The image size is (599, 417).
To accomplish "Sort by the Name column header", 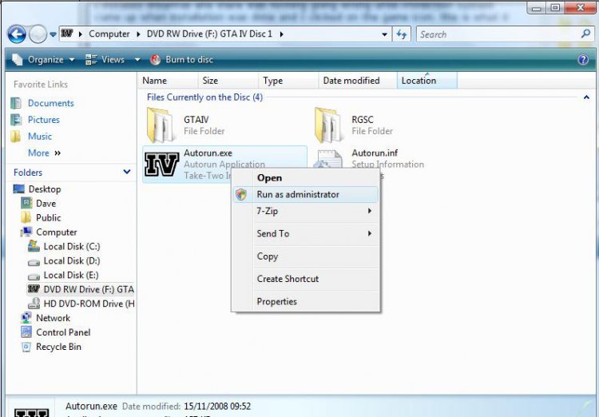I will coord(168,81).
